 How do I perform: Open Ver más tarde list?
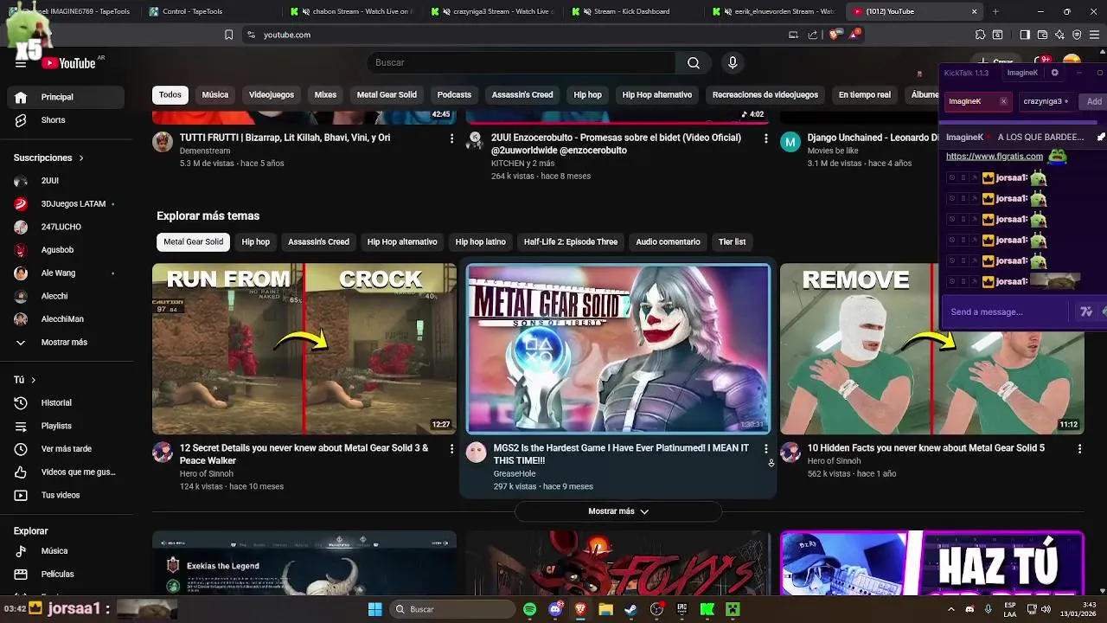[66, 449]
